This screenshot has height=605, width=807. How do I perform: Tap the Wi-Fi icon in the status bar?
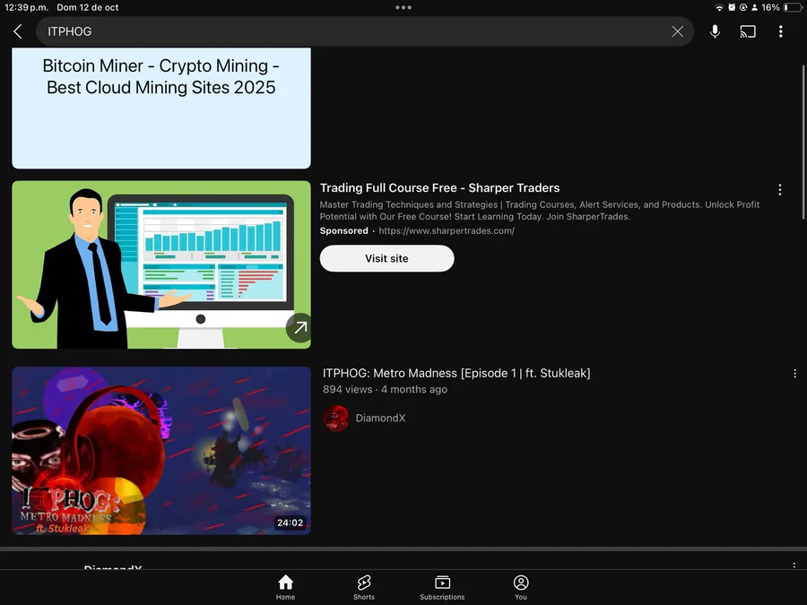click(x=719, y=7)
